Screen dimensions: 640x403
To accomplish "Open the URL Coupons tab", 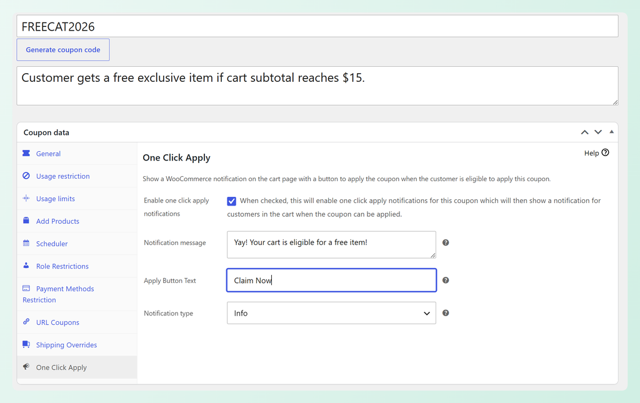I will [x=77, y=322].
